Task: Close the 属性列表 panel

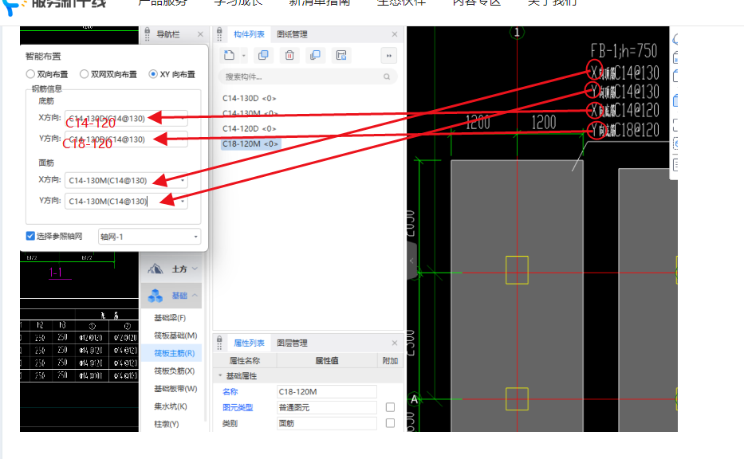Action: pos(394,343)
